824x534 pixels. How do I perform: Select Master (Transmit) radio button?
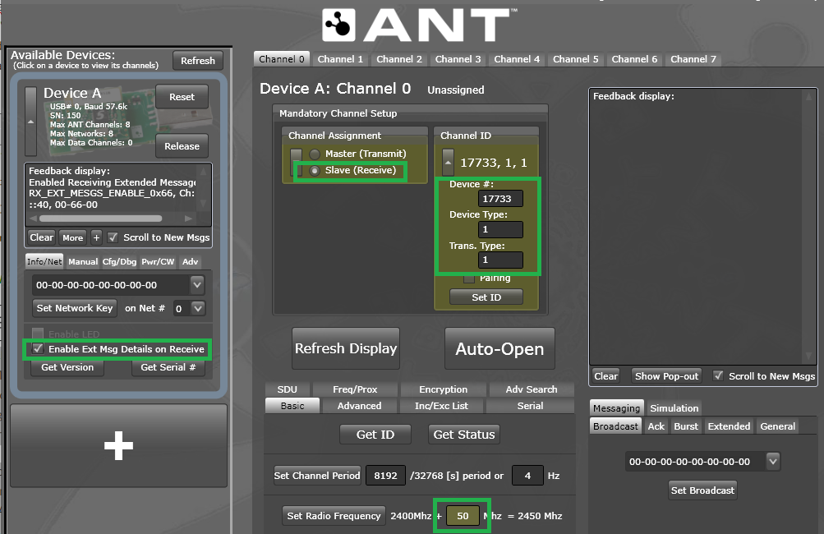pos(315,154)
